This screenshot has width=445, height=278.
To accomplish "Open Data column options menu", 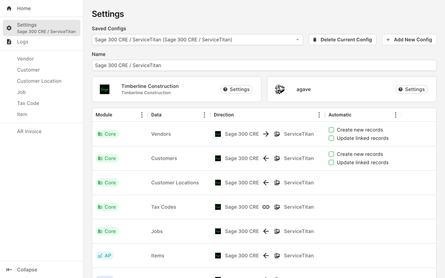I will click(x=204, y=115).
